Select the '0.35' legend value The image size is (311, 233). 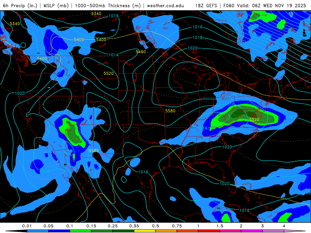click(134, 226)
